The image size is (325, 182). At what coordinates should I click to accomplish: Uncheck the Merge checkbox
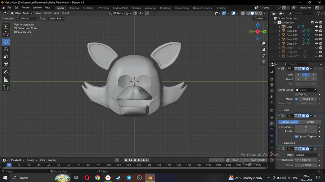pyautogui.click(x=296, y=99)
